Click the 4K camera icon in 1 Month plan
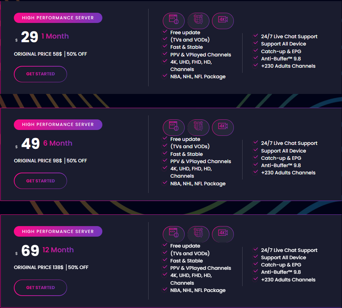This screenshot has height=308, width=342. pos(223,20)
